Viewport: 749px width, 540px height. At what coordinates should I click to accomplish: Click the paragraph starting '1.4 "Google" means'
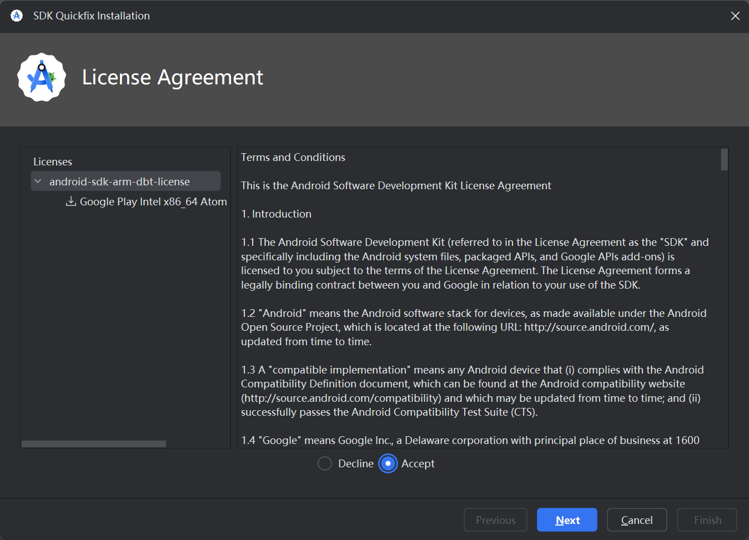tap(470, 440)
